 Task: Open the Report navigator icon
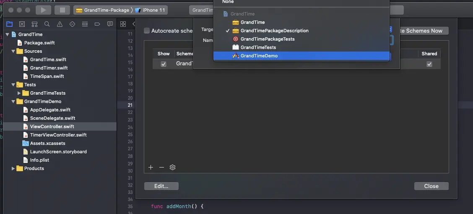point(110,24)
